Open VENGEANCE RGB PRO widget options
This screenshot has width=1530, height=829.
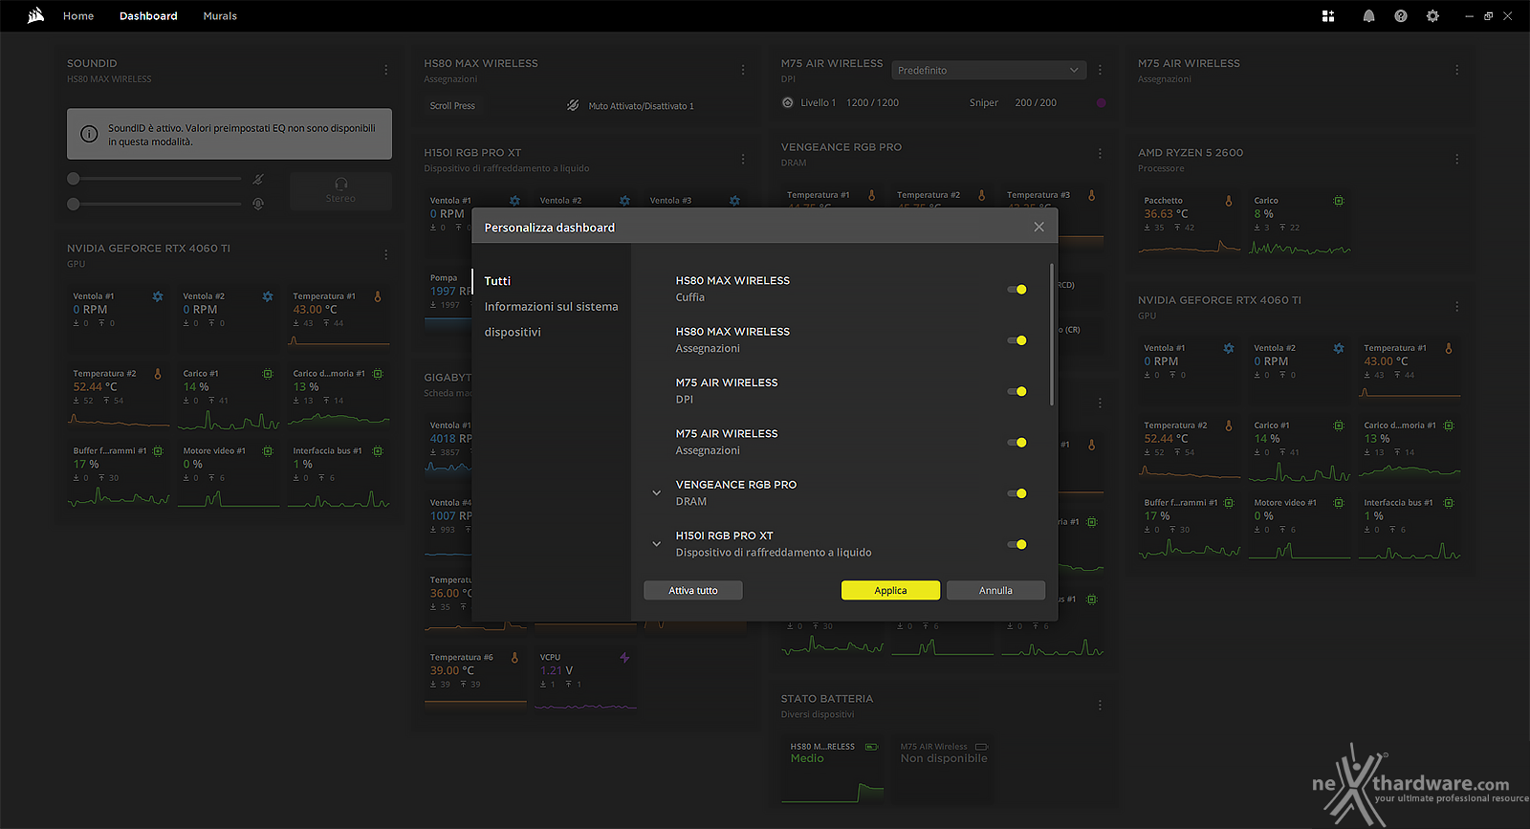(1100, 153)
